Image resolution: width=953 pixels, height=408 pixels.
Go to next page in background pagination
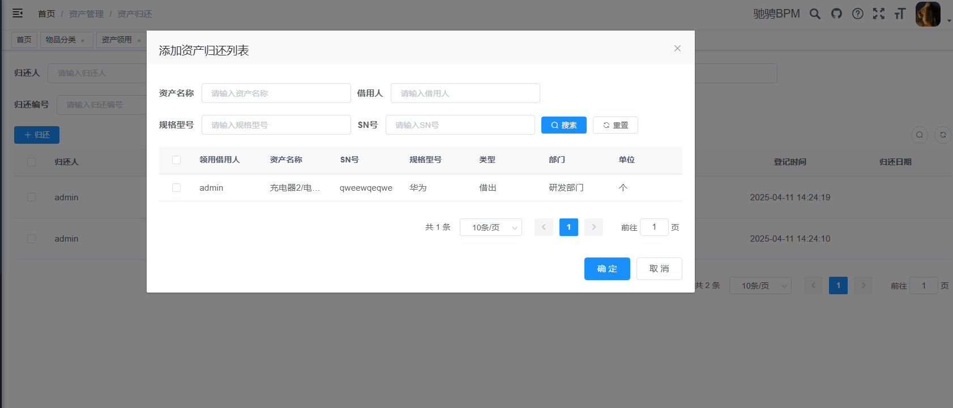point(863,285)
